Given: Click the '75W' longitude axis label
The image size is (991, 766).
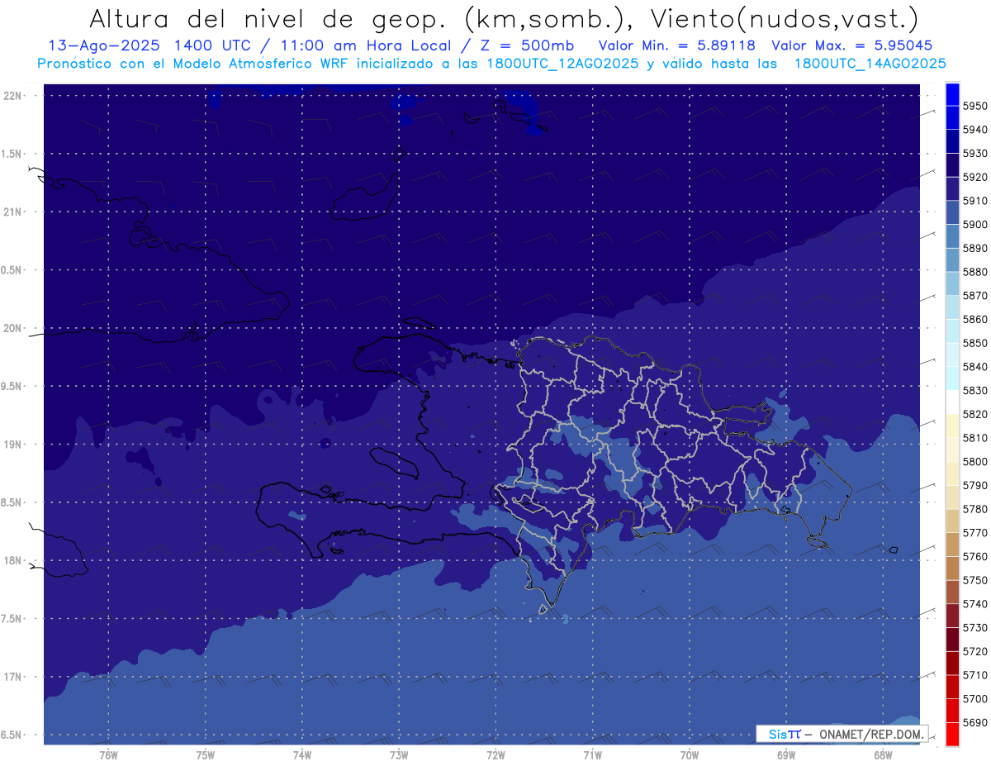Looking at the screenshot, I should coord(205,755).
